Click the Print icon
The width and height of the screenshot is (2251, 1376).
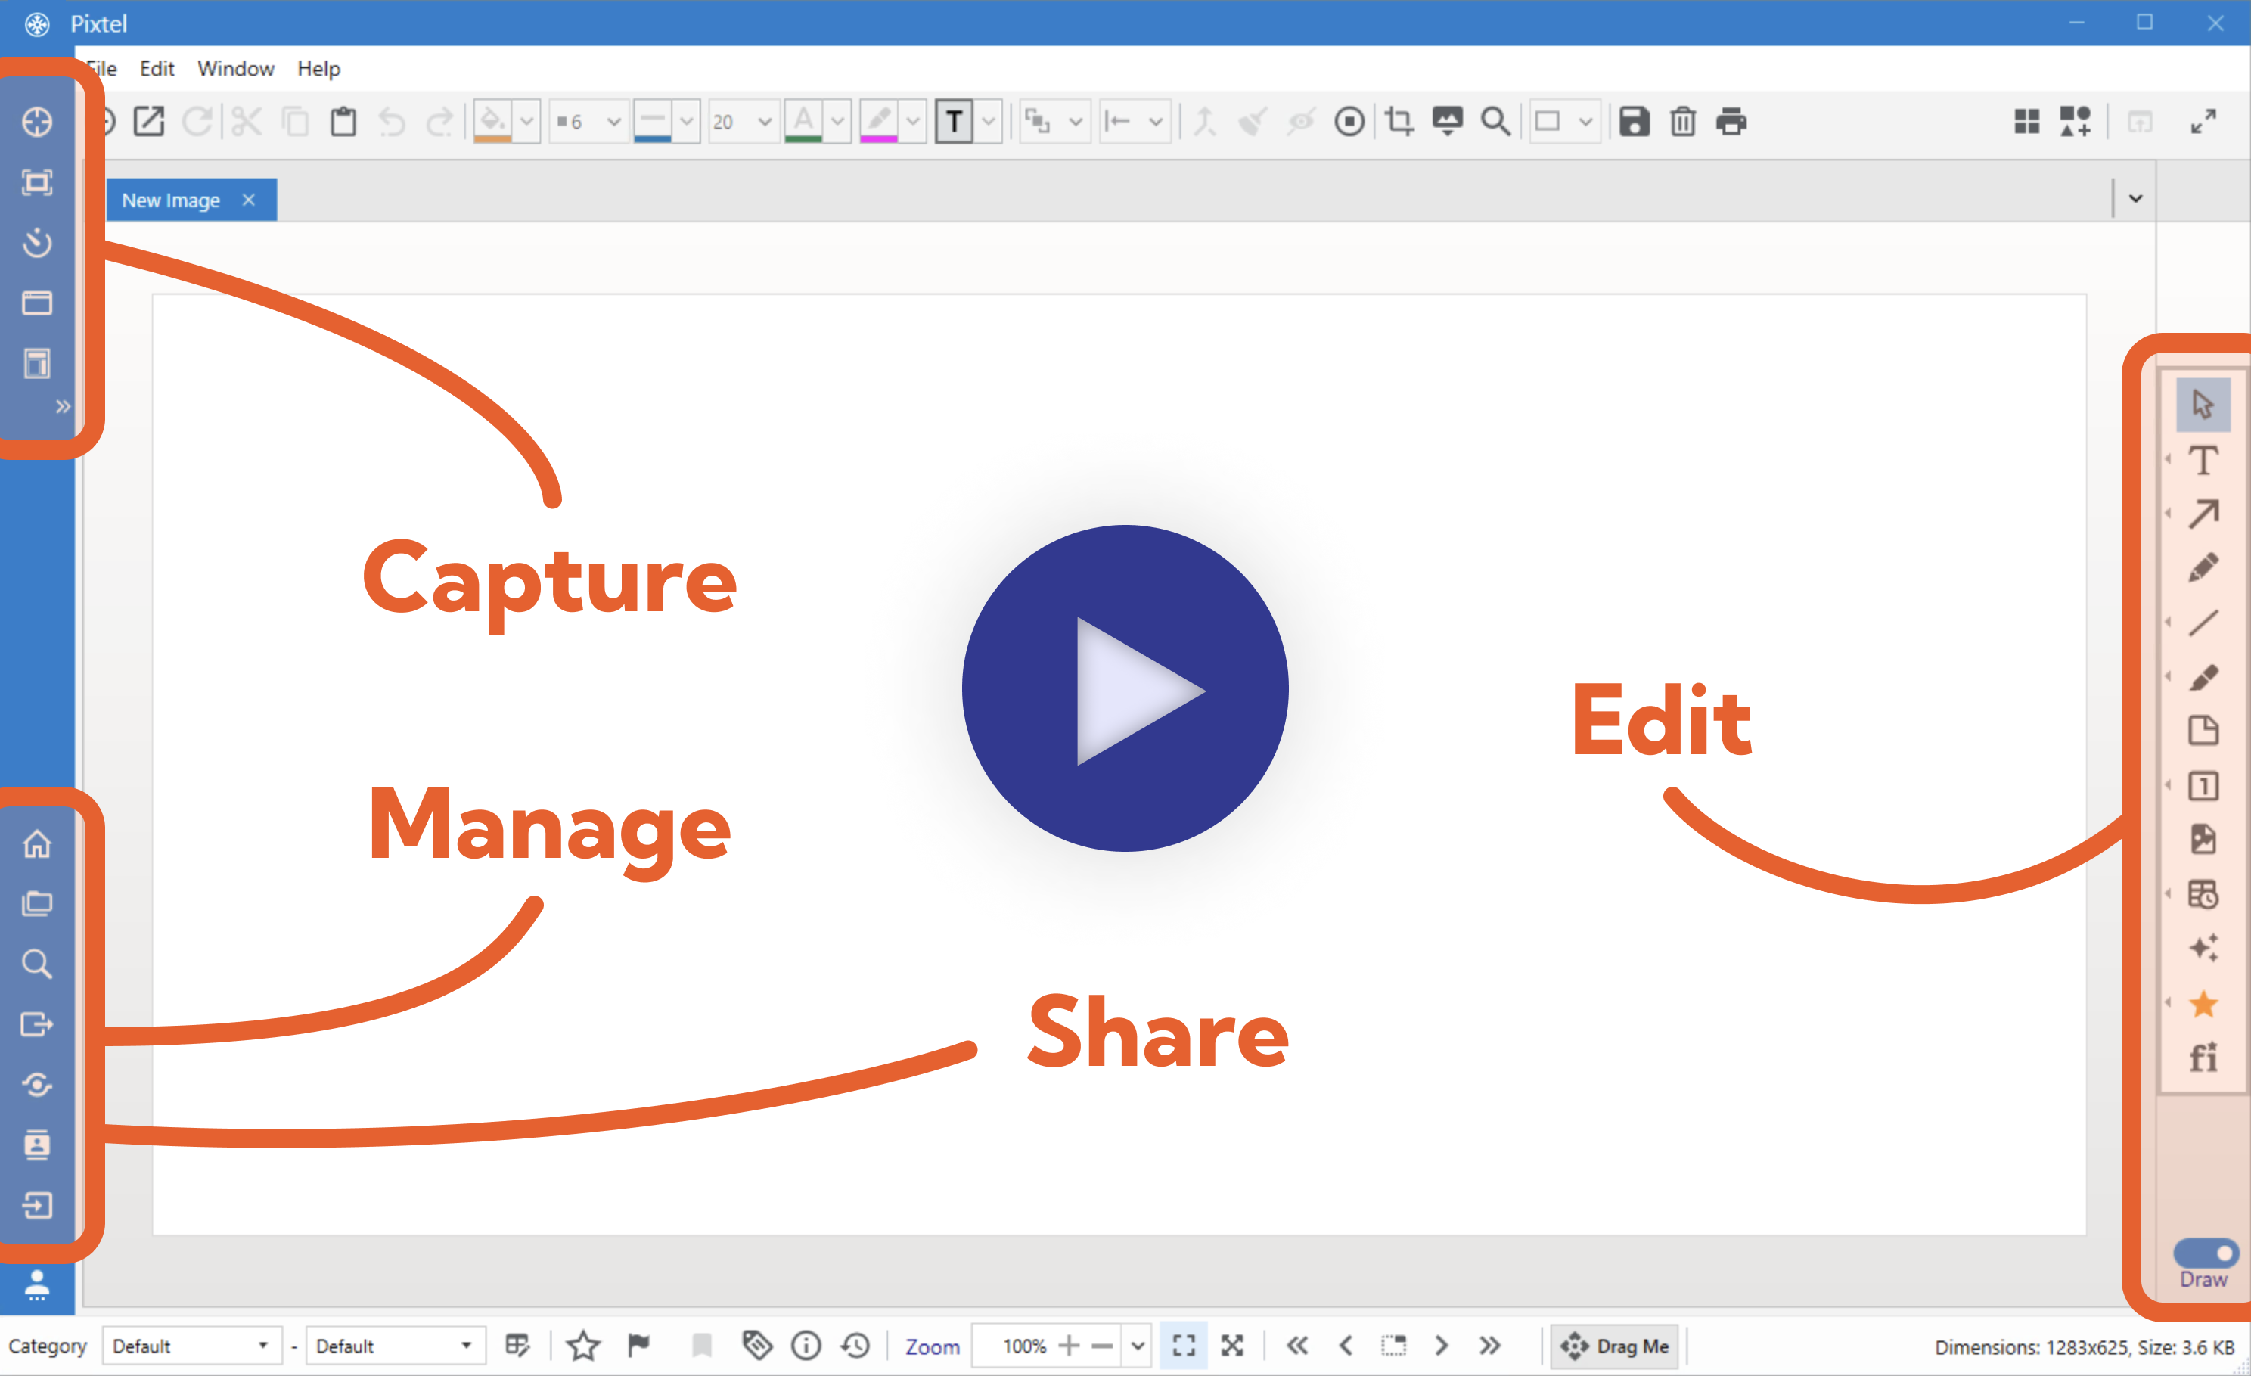point(1731,122)
